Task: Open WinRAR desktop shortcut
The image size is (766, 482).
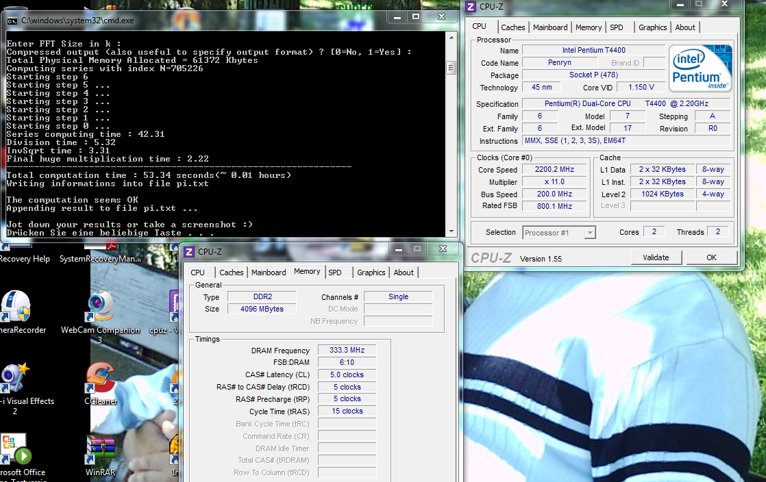Action: coord(100,455)
